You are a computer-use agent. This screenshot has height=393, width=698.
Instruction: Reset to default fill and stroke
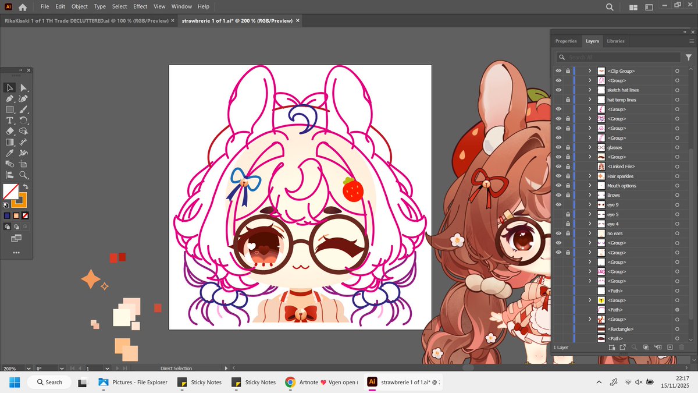click(6, 205)
